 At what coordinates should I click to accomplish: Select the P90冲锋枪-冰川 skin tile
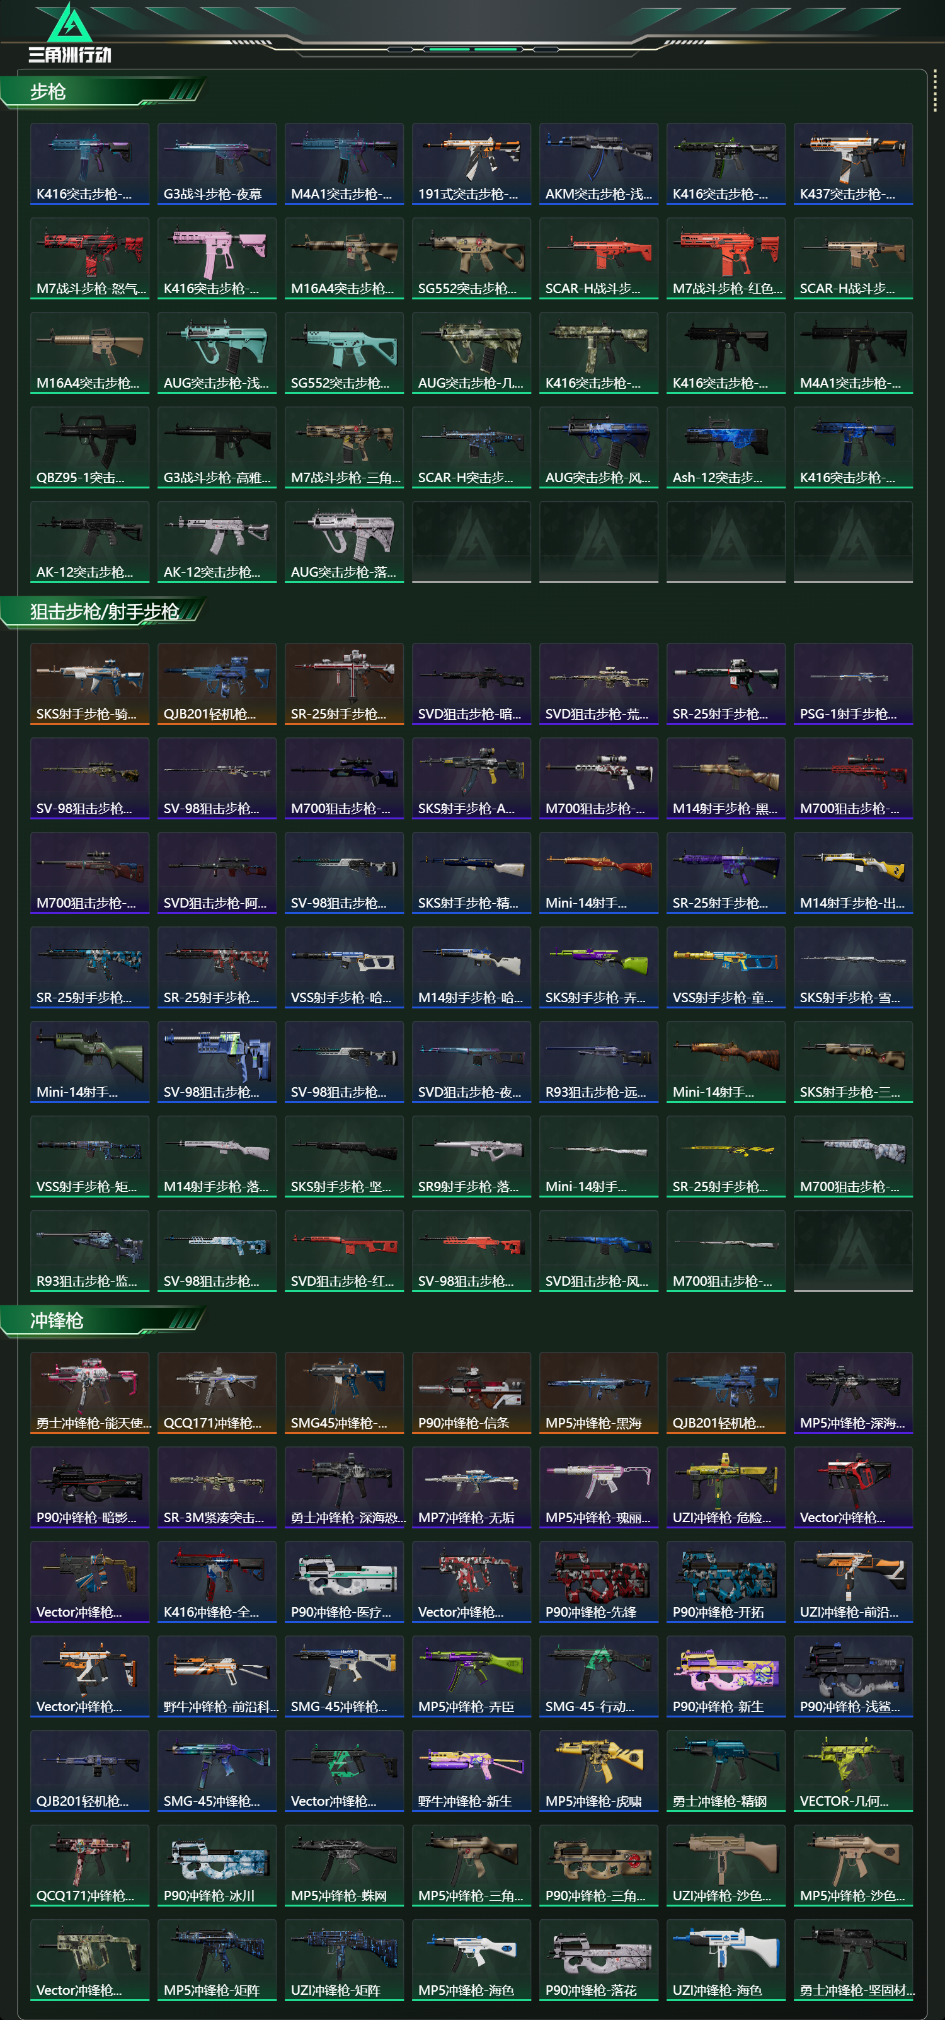pyautogui.click(x=217, y=1866)
